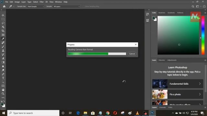207x116 pixels.
Task: Select the Rectangle shape tool
Action: (x=3, y=86)
